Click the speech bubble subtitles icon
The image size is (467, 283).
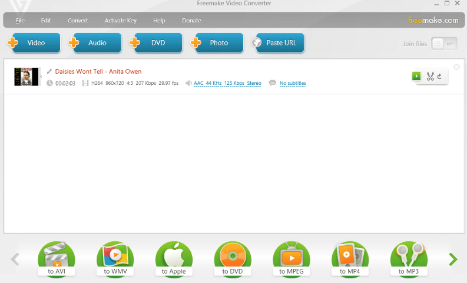pos(272,83)
